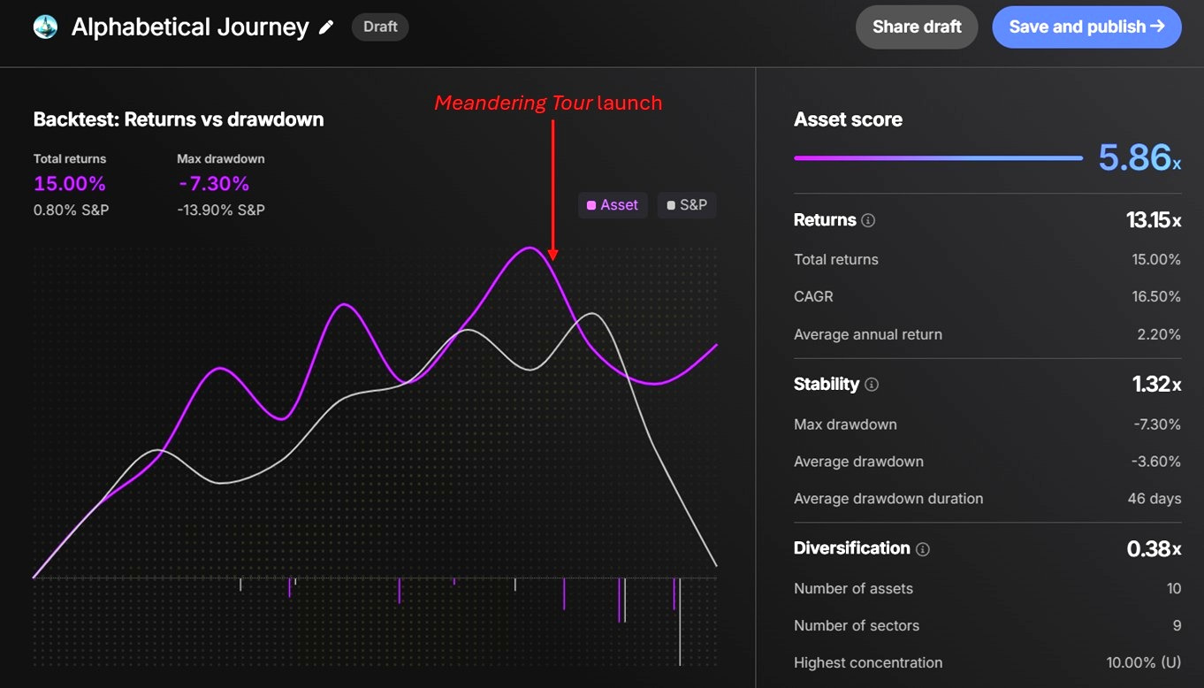Toggle the Asset series legend
1204x688 pixels.
click(x=613, y=205)
